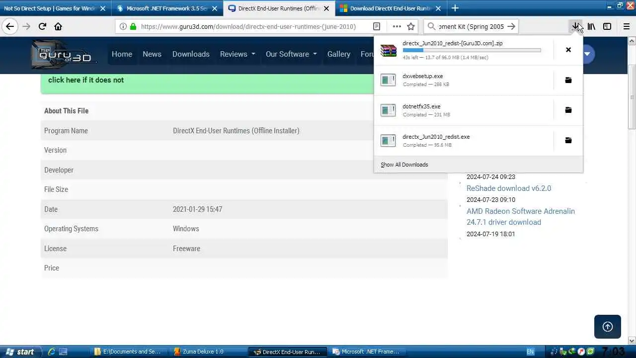Viewport: 636px width, 358px height.
Task: Expand the Our Software dropdown menu
Action: [x=291, y=54]
